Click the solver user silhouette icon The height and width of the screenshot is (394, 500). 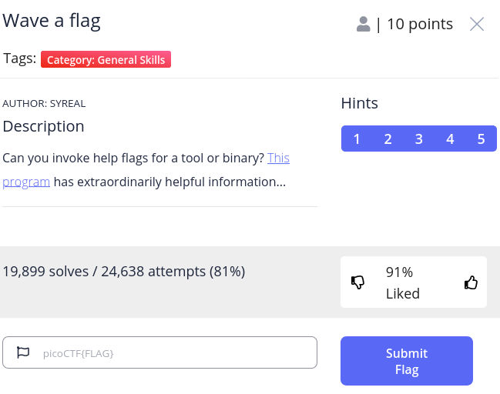[x=364, y=24]
